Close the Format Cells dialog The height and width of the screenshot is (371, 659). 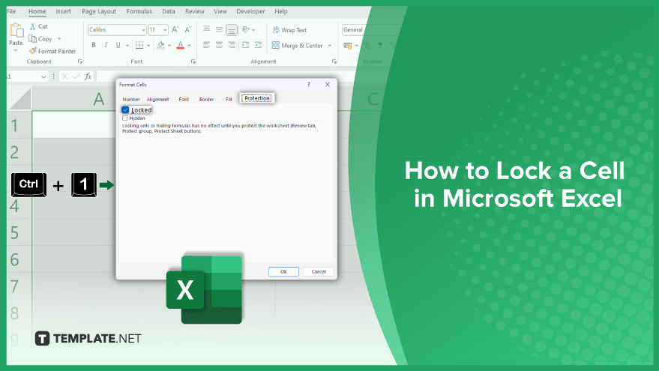(x=328, y=85)
